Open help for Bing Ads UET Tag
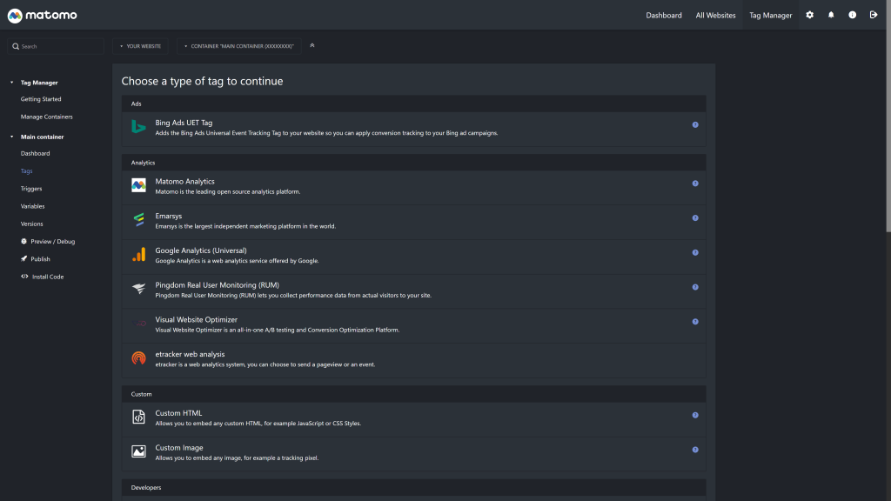The height and width of the screenshot is (501, 891). pyautogui.click(x=695, y=125)
